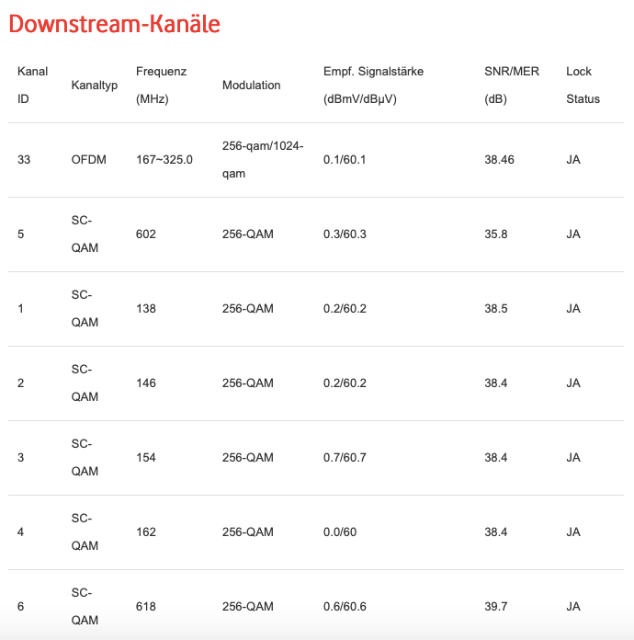Click the Empf. Signalstärke column header
The height and width of the screenshot is (640, 634).
(373, 85)
